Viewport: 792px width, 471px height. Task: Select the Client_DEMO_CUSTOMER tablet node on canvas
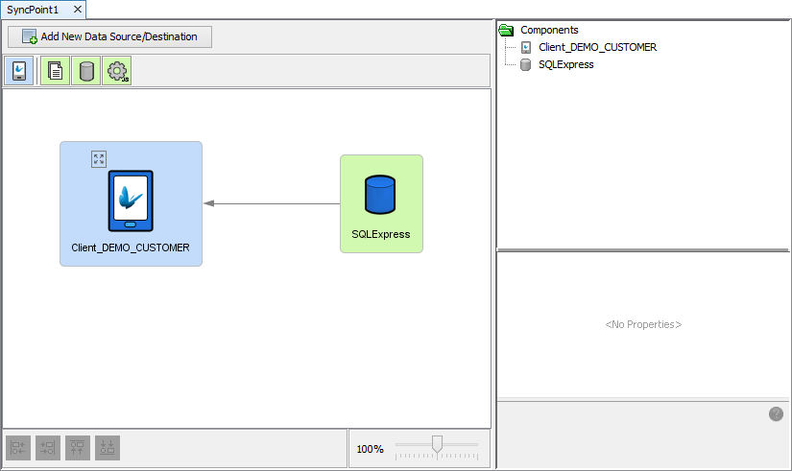point(131,203)
